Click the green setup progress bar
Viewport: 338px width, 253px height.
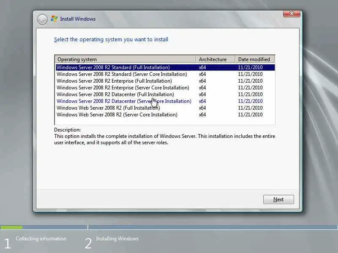(x=11, y=227)
